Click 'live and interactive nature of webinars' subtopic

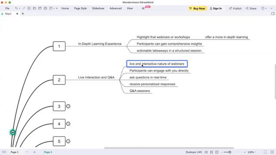(157, 64)
